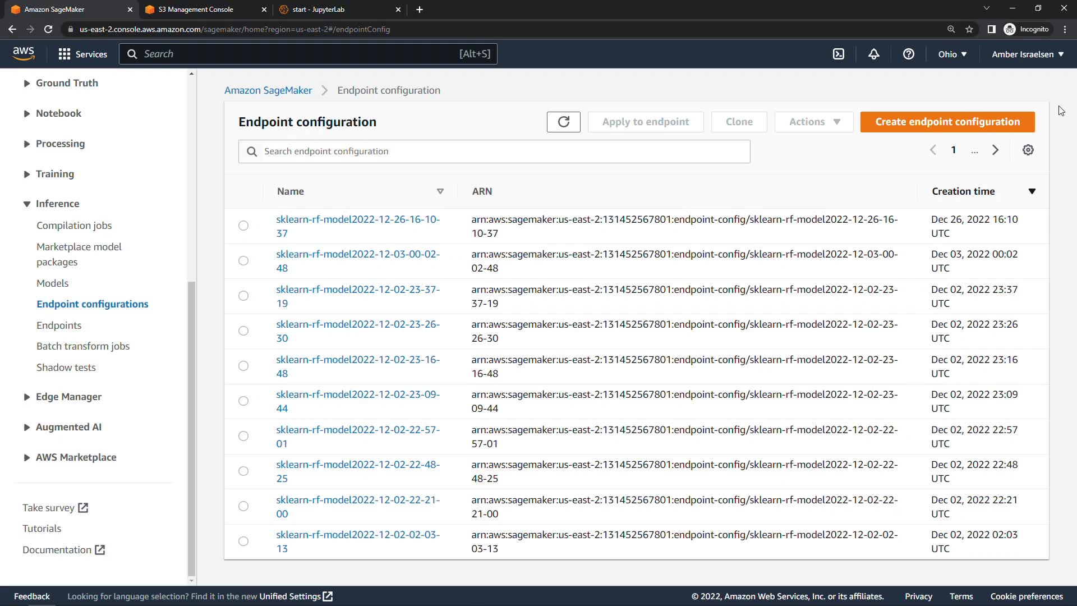This screenshot has width=1077, height=606.
Task: Focus the Search endpoint configuration field
Action: click(x=502, y=151)
